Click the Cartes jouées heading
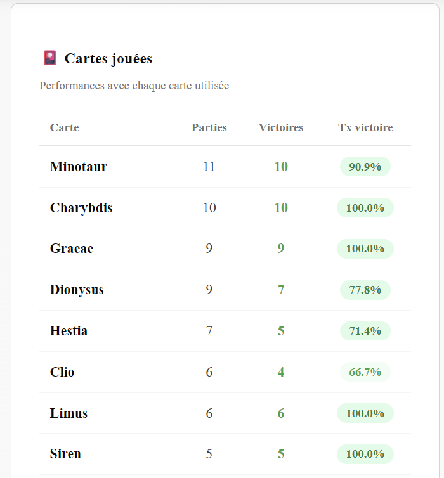Viewport: 444px width, 478px height. tap(108, 59)
